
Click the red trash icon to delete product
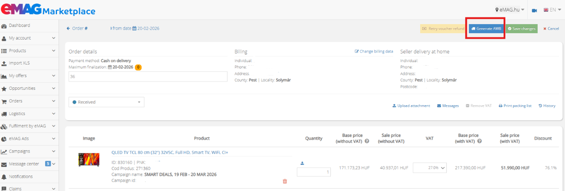pos(284,181)
